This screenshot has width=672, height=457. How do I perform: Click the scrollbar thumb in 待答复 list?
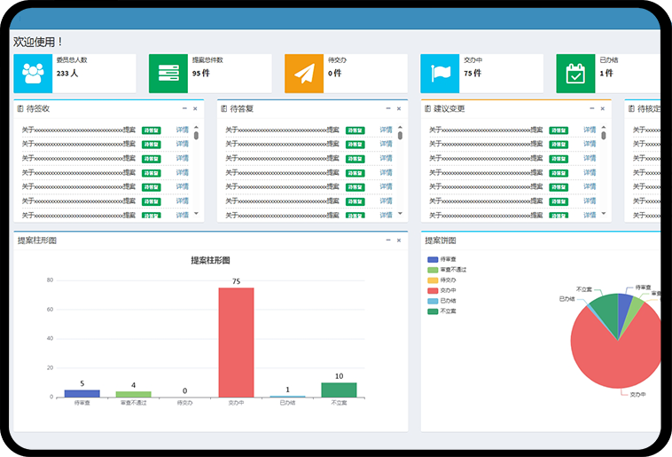[400, 136]
